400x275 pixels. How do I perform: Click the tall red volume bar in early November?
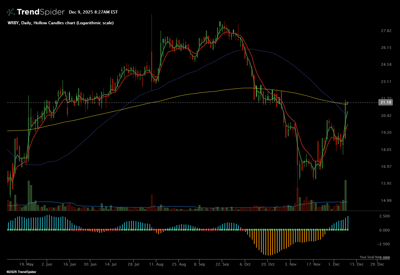click(x=298, y=200)
